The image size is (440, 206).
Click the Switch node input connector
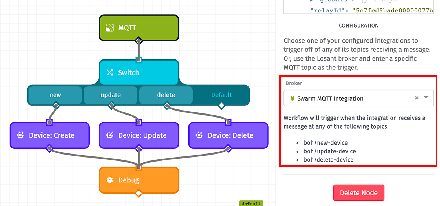click(139, 59)
